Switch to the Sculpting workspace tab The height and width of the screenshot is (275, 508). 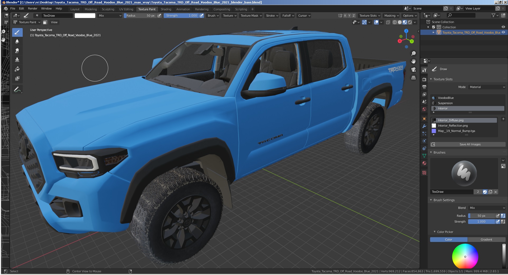click(108, 9)
